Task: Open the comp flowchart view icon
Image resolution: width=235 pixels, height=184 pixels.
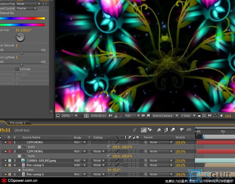Action: (x=215, y=116)
